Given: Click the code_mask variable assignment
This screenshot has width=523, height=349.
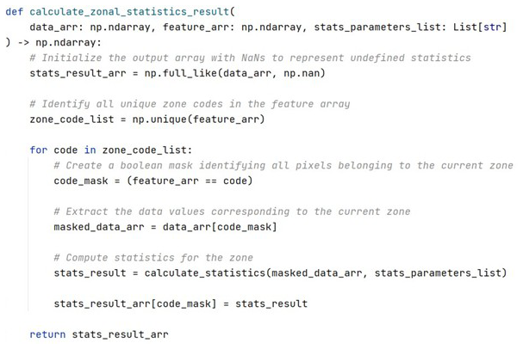Looking at the screenshot, I should (x=82, y=181).
